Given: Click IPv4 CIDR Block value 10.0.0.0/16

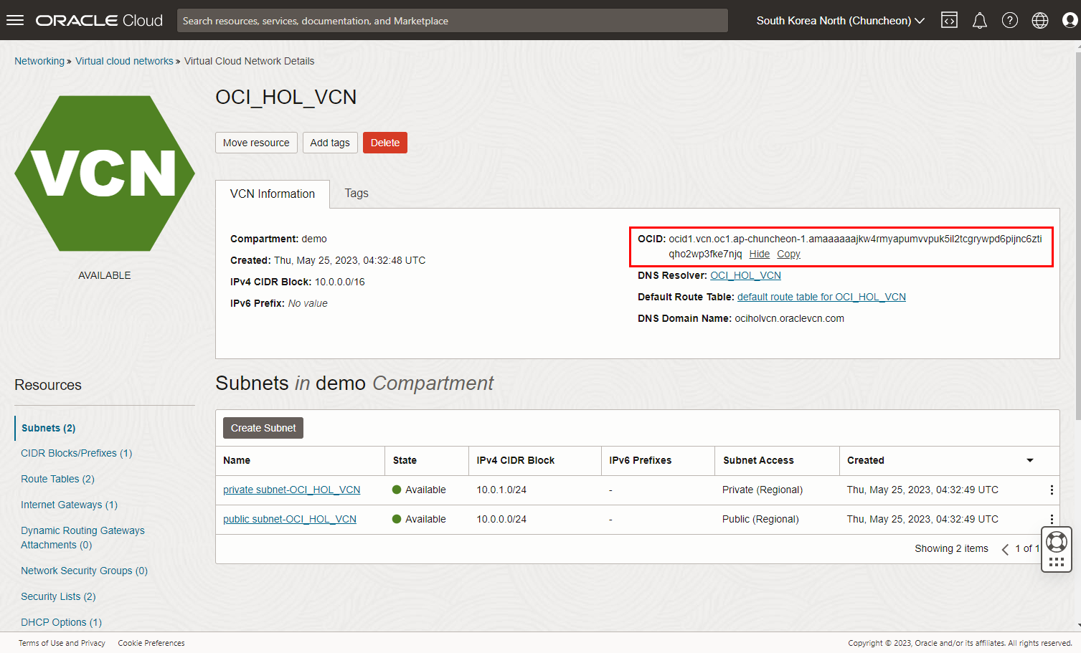Looking at the screenshot, I should 340,282.
